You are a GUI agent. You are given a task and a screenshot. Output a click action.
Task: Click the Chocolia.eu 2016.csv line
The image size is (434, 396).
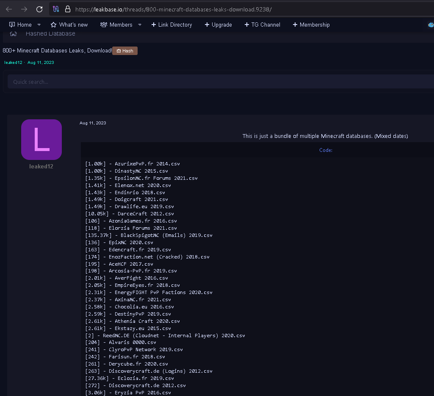130,307
